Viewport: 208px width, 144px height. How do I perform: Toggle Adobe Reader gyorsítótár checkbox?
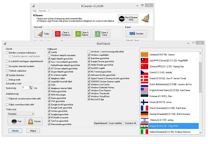pyautogui.click(x=89, y=65)
